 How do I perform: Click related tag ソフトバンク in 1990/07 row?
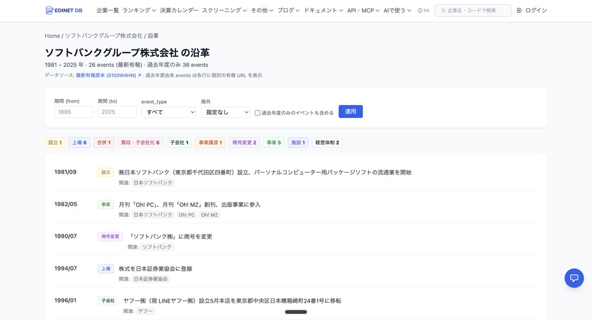[157, 247]
